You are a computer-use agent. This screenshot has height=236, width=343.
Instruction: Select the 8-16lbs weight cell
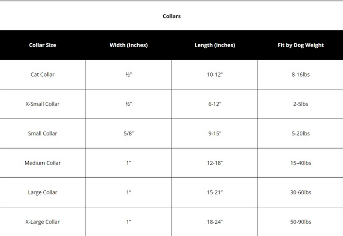[301, 75]
